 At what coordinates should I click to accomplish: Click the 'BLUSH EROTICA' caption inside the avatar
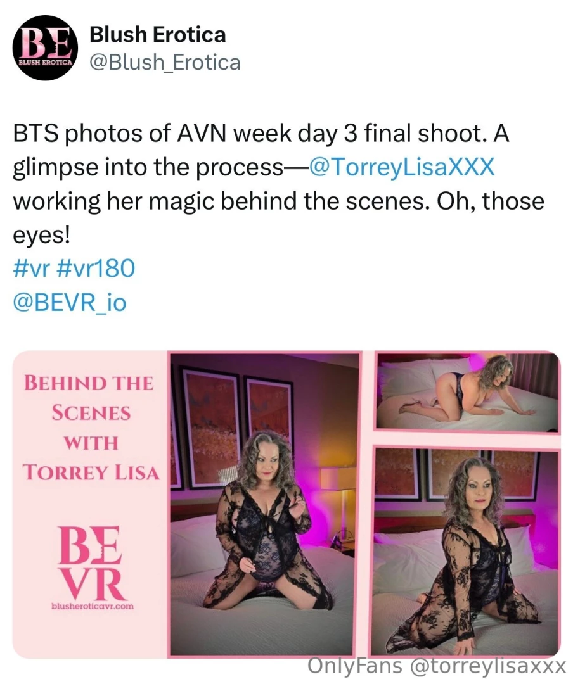45,63
